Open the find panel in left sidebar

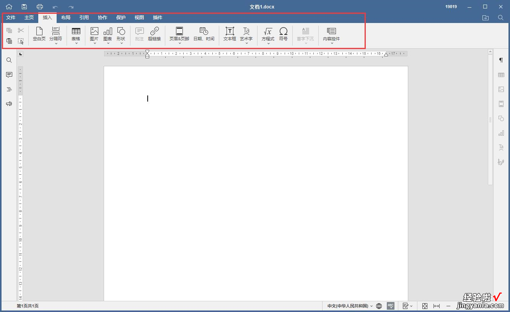(9, 60)
